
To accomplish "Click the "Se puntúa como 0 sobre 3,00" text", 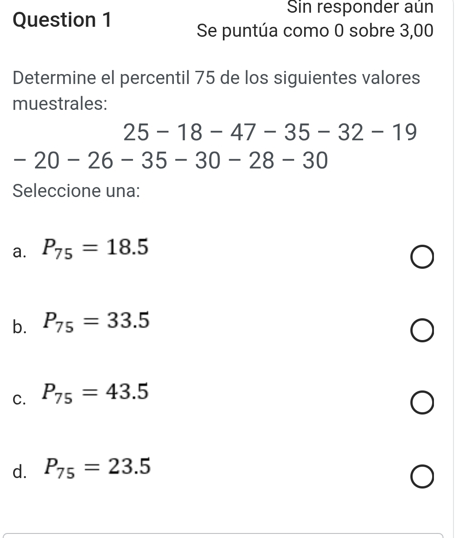I will (x=315, y=31).
